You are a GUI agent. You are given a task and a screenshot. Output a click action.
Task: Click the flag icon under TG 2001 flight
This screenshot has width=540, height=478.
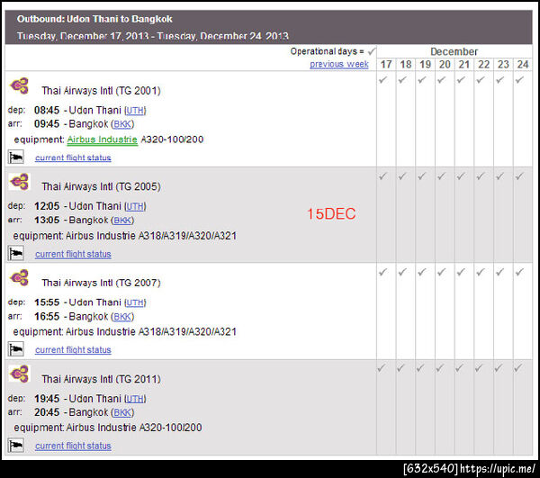coord(16,157)
